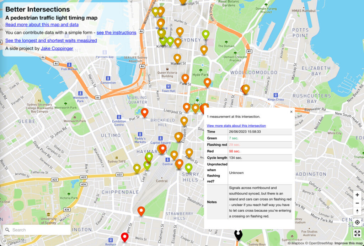
Task: Zoom in using the plus map control
Action: tap(357, 195)
